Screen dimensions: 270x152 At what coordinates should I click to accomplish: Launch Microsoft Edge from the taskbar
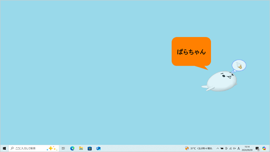73,149
